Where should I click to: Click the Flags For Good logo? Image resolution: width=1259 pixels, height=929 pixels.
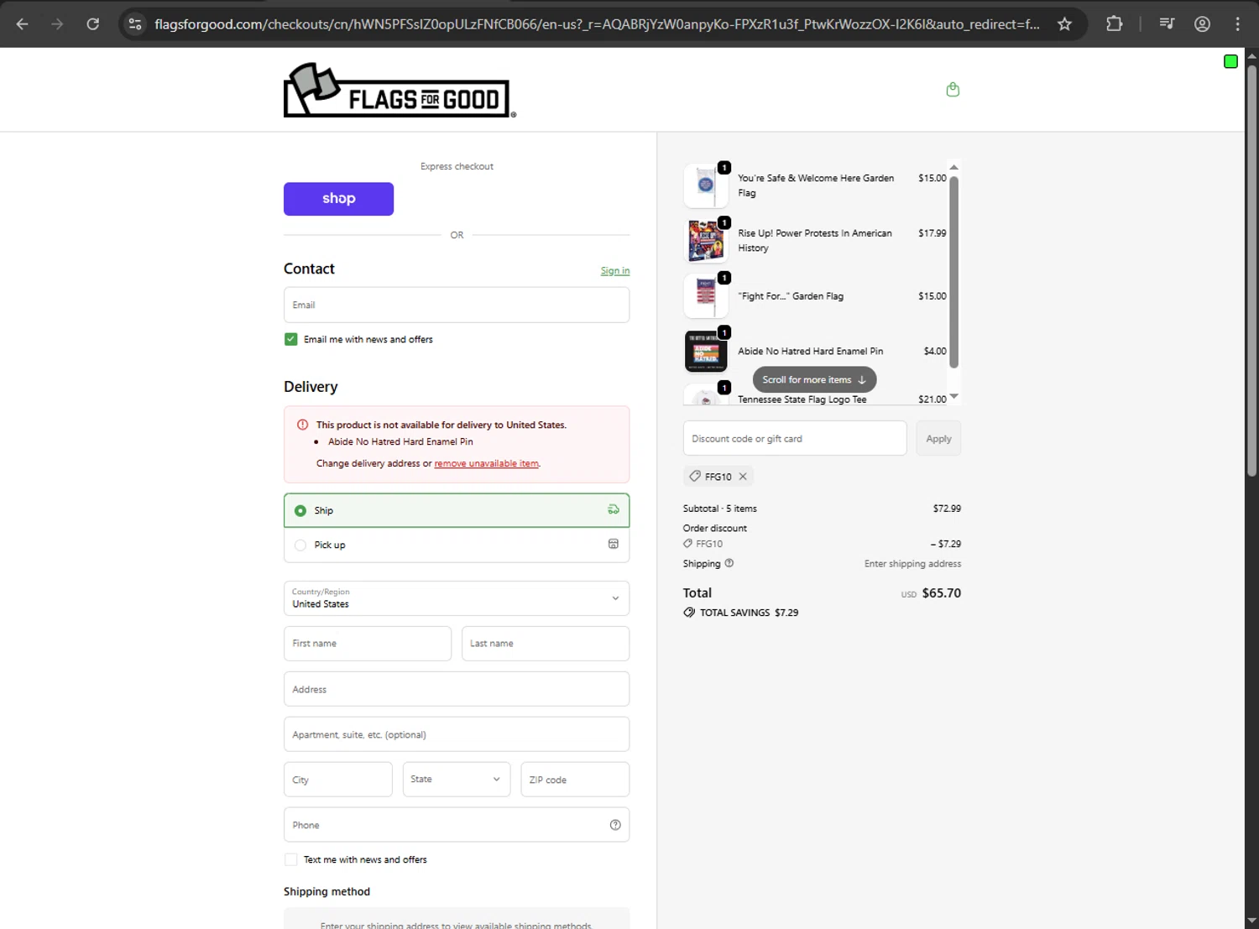(x=400, y=90)
